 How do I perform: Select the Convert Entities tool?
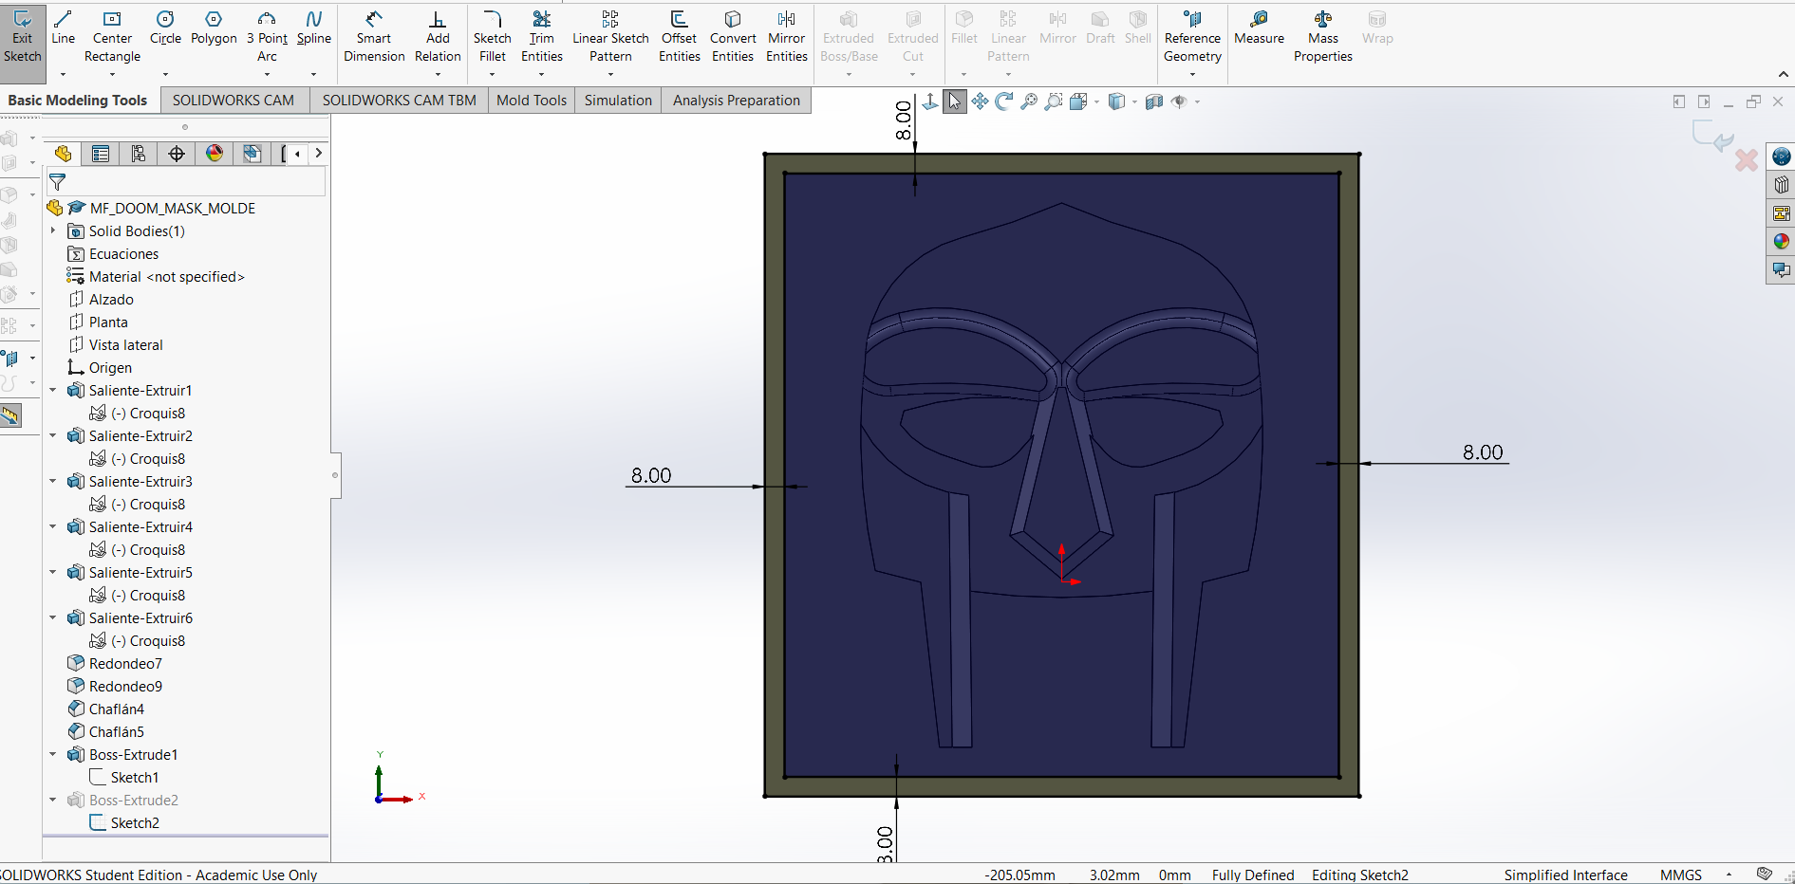(x=733, y=37)
